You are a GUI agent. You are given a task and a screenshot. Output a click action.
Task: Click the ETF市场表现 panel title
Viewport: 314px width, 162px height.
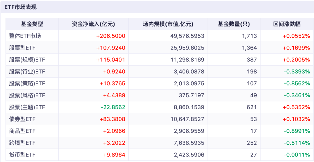(21, 7)
